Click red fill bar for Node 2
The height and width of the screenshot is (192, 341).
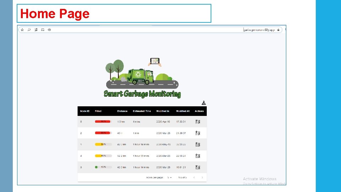[103, 133]
